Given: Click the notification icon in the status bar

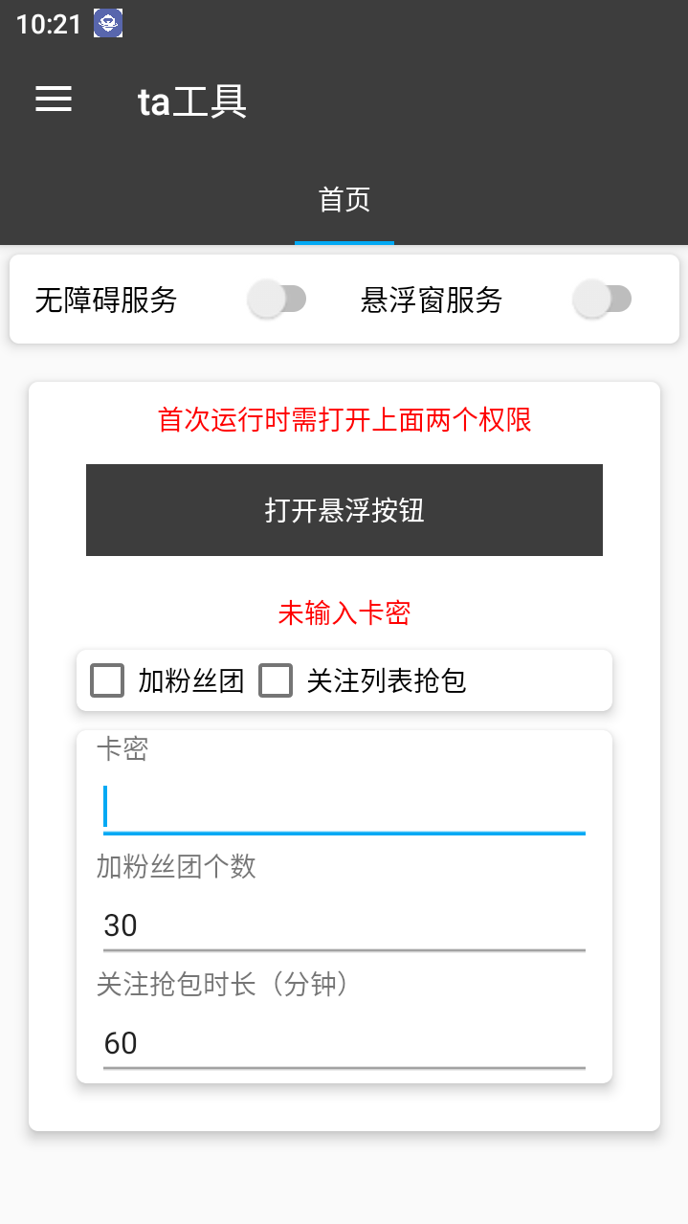Looking at the screenshot, I should click(107, 25).
